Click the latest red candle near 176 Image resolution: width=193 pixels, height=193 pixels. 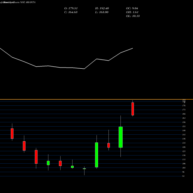point(133,109)
